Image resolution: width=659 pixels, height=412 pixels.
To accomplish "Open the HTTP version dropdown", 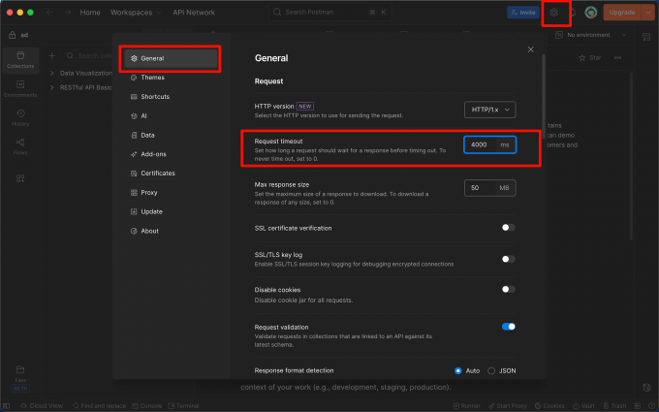I will click(490, 110).
